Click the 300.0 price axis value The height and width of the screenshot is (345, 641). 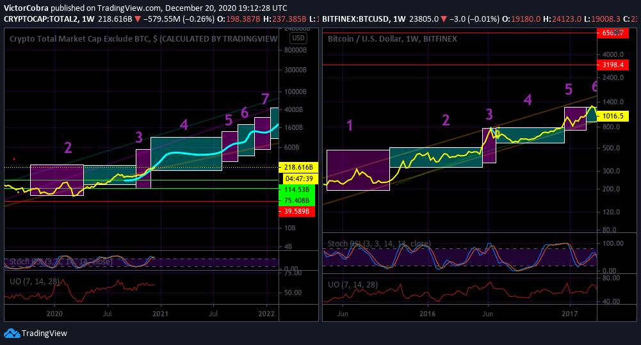click(611, 171)
